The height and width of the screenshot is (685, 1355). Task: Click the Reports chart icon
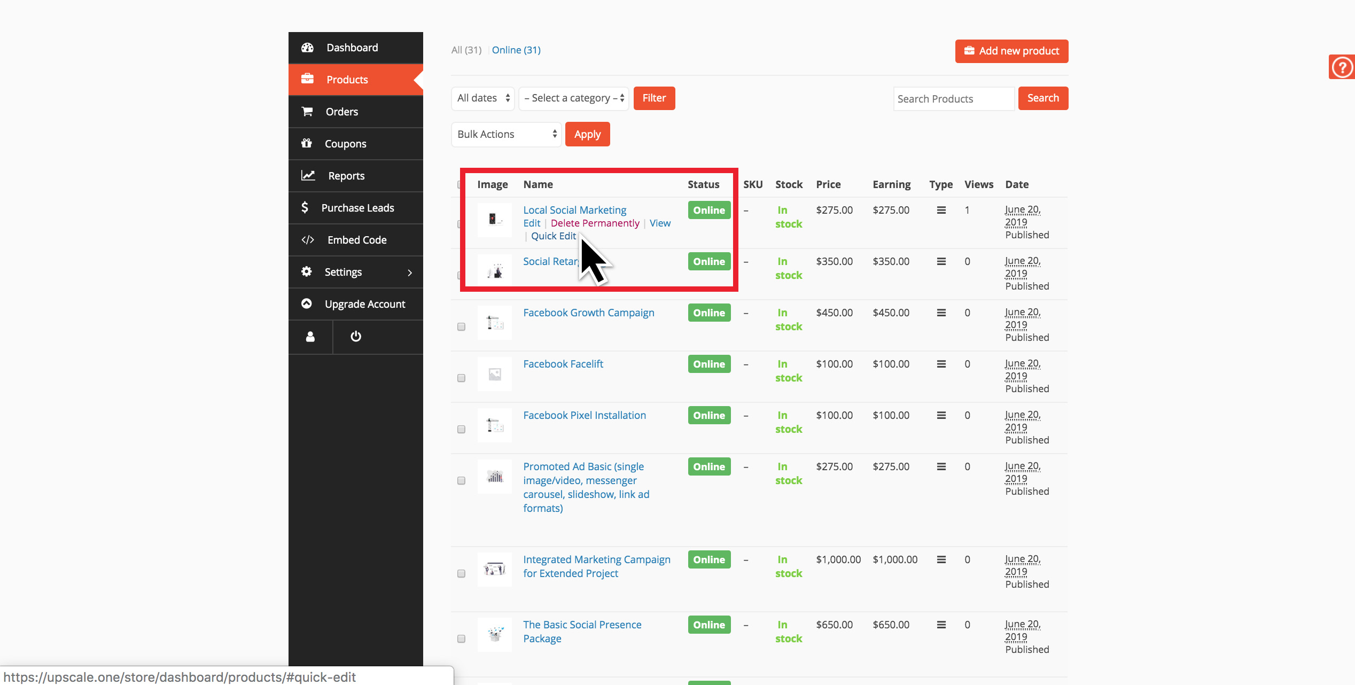[x=308, y=175]
